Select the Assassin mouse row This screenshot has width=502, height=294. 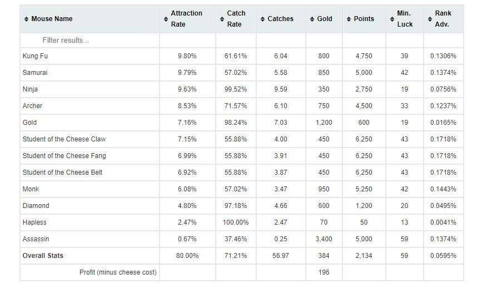(242, 239)
